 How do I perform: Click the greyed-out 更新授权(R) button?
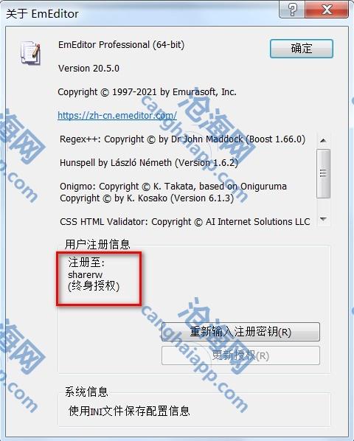(x=240, y=355)
